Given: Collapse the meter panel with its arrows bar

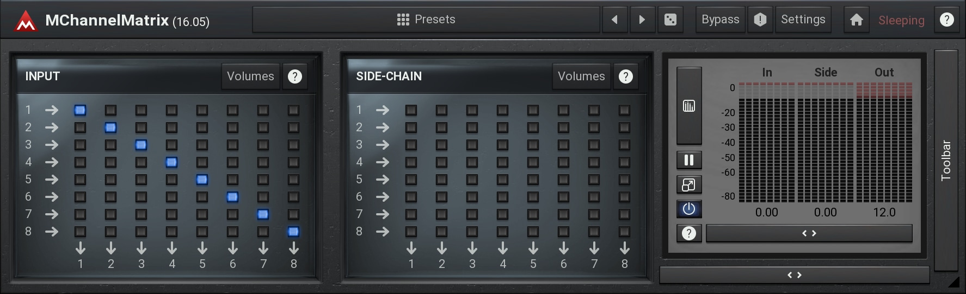Looking at the screenshot, I should tap(809, 233).
